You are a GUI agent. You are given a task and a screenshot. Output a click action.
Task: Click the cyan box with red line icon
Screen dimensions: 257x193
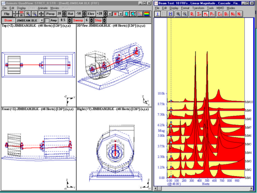click(127, 14)
